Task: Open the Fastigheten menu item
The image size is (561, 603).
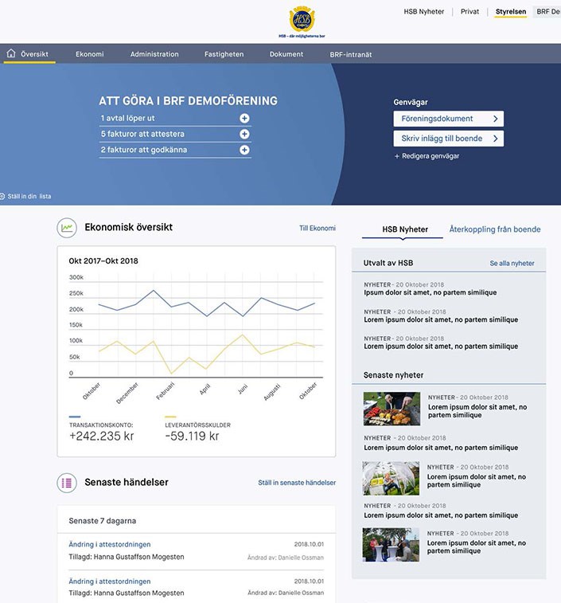Action: pos(224,54)
